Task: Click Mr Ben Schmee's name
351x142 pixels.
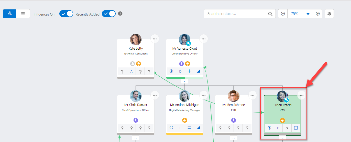Action: tap(233, 105)
